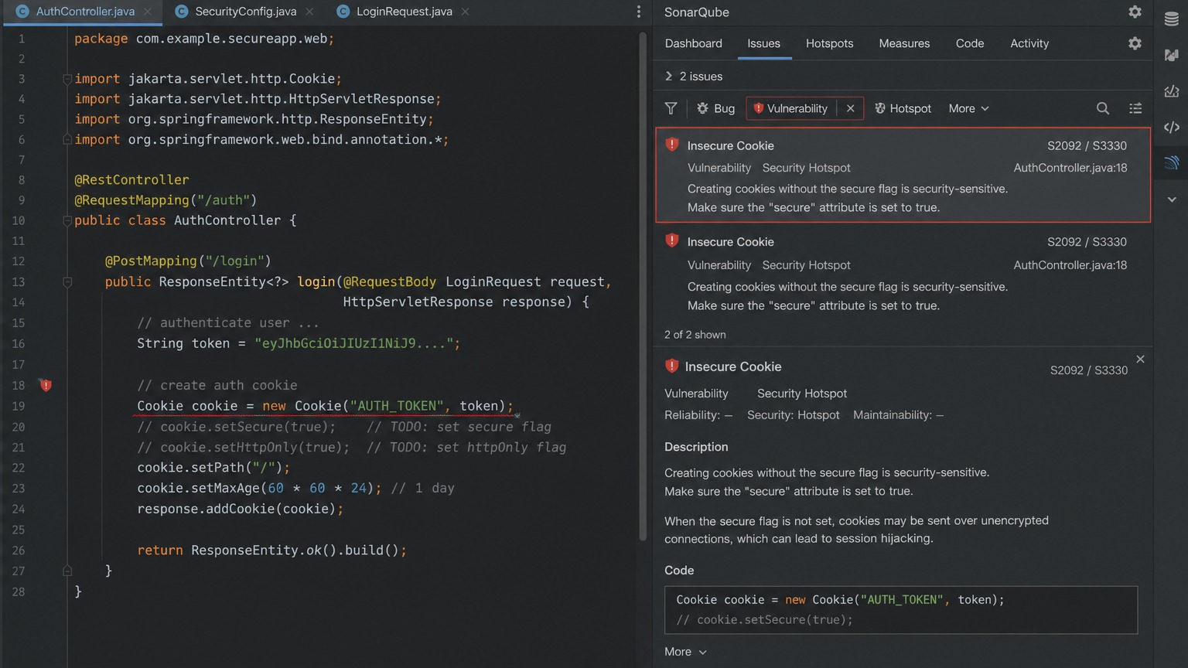Click the SonarQube panel title
Viewport: 1188px width, 668px height.
(697, 12)
